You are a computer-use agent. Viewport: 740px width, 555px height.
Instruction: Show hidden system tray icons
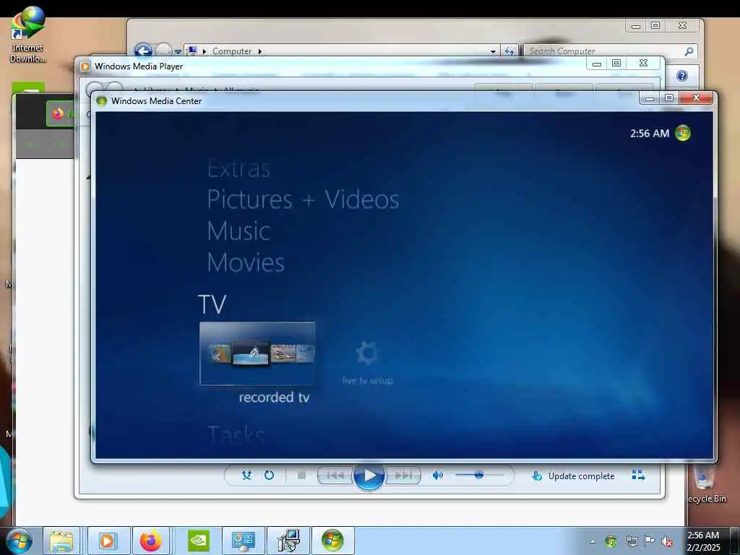[x=593, y=542]
